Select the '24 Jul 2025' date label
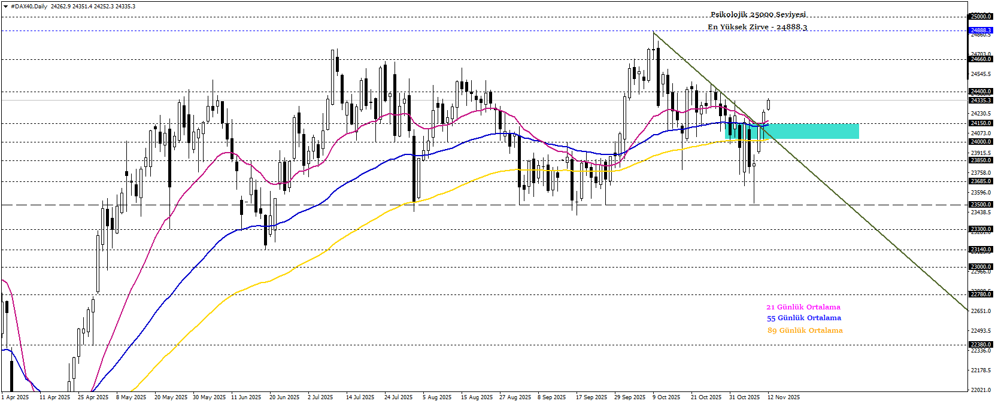This screenshot has width=995, height=404. coord(398,397)
